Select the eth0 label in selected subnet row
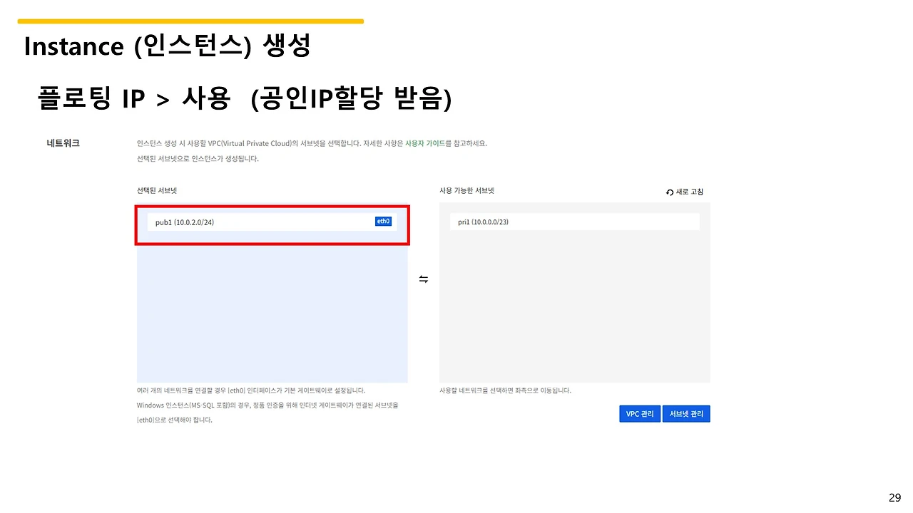The image size is (913, 513). tap(383, 221)
